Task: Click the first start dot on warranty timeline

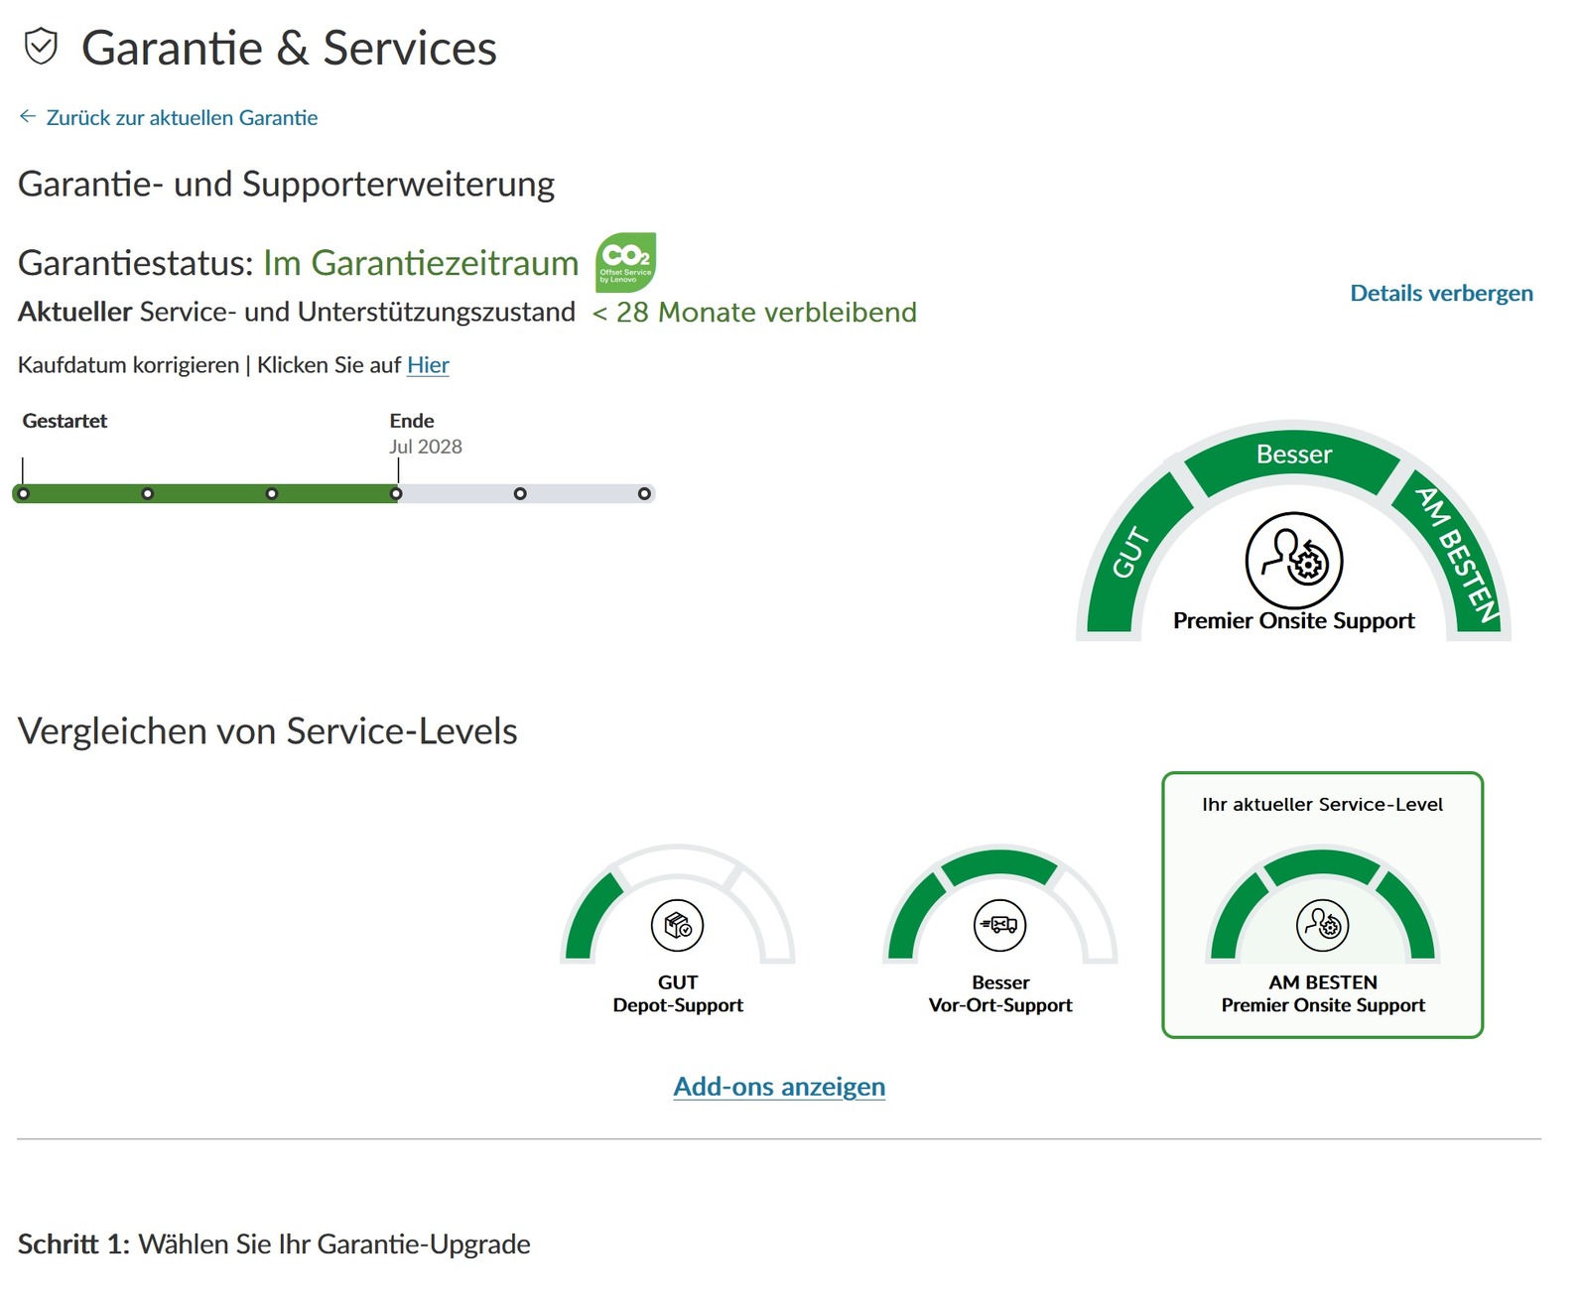Action: click(x=24, y=493)
